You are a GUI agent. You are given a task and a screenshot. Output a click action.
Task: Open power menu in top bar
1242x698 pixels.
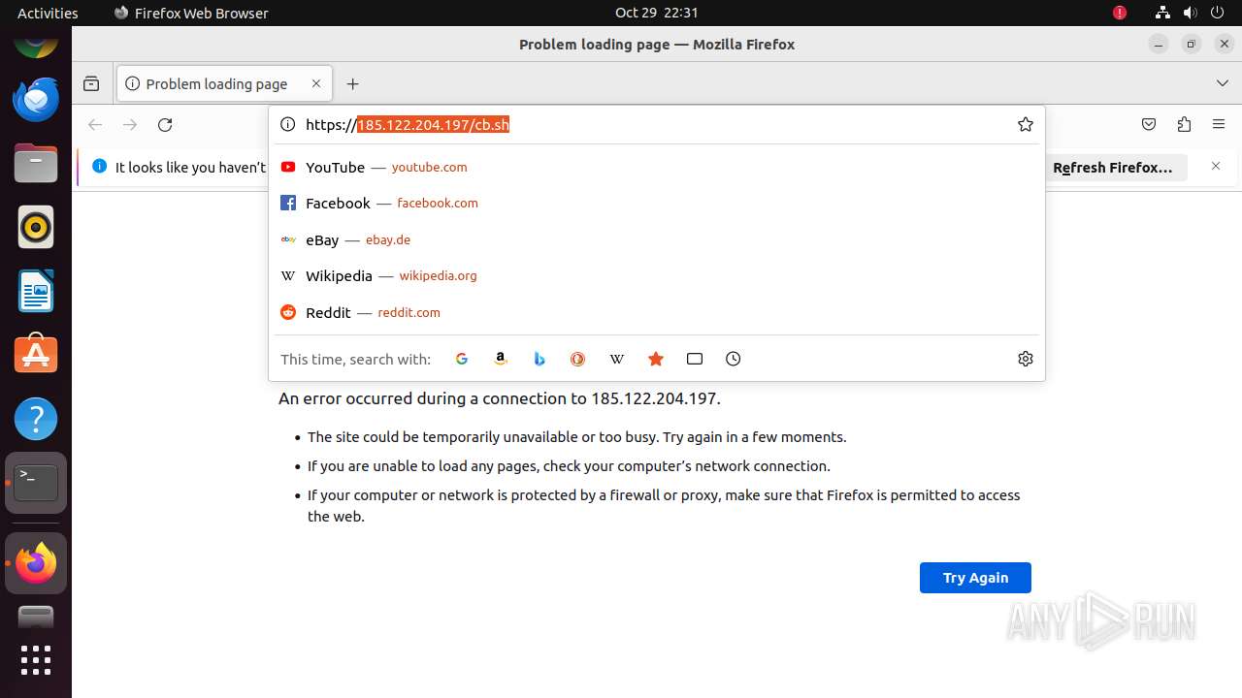pos(1219,13)
